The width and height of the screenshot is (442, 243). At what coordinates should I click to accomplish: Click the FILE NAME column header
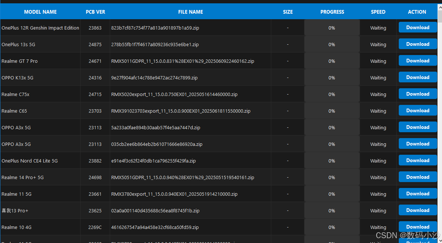click(191, 12)
